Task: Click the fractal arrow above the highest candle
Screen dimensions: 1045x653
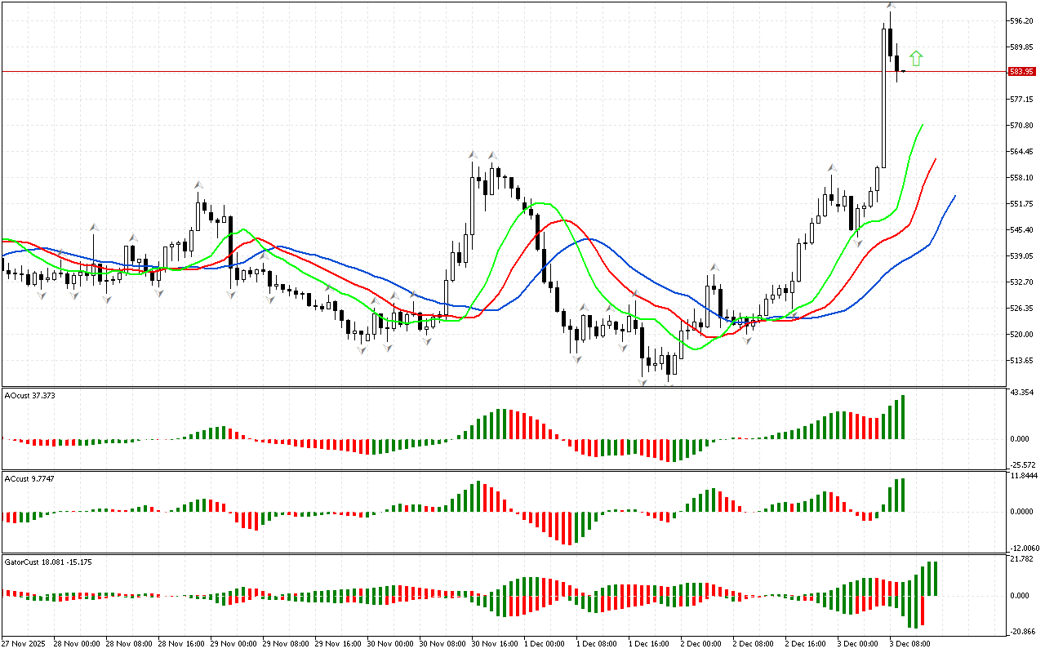Action: (x=891, y=6)
